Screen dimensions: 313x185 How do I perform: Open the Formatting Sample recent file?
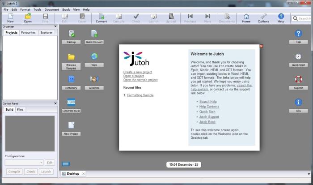[140, 95]
